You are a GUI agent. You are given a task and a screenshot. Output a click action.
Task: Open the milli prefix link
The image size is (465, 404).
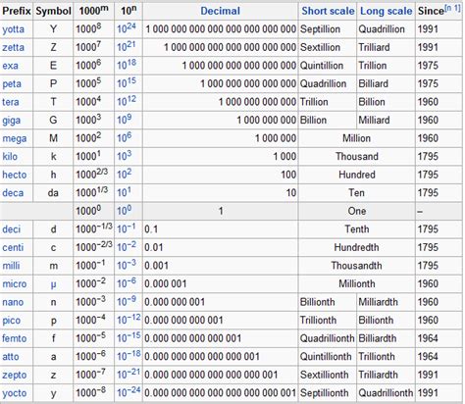coord(11,266)
